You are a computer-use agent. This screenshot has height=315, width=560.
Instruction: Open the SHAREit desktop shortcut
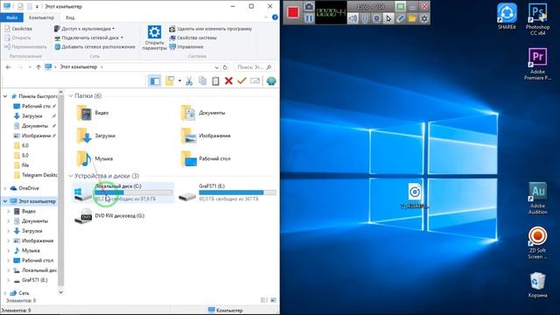click(507, 16)
